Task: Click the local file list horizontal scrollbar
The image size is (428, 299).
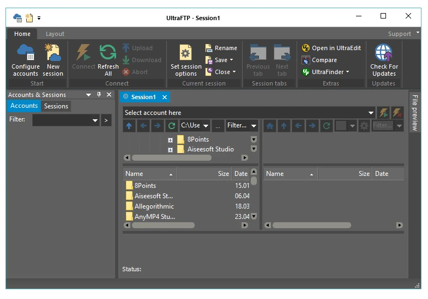Action: (163, 225)
